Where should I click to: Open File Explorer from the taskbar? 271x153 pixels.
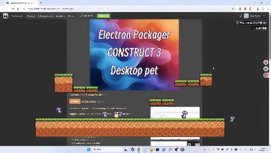pos(152,149)
